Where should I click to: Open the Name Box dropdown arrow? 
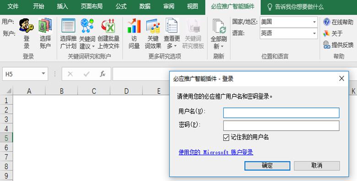(x=43, y=74)
